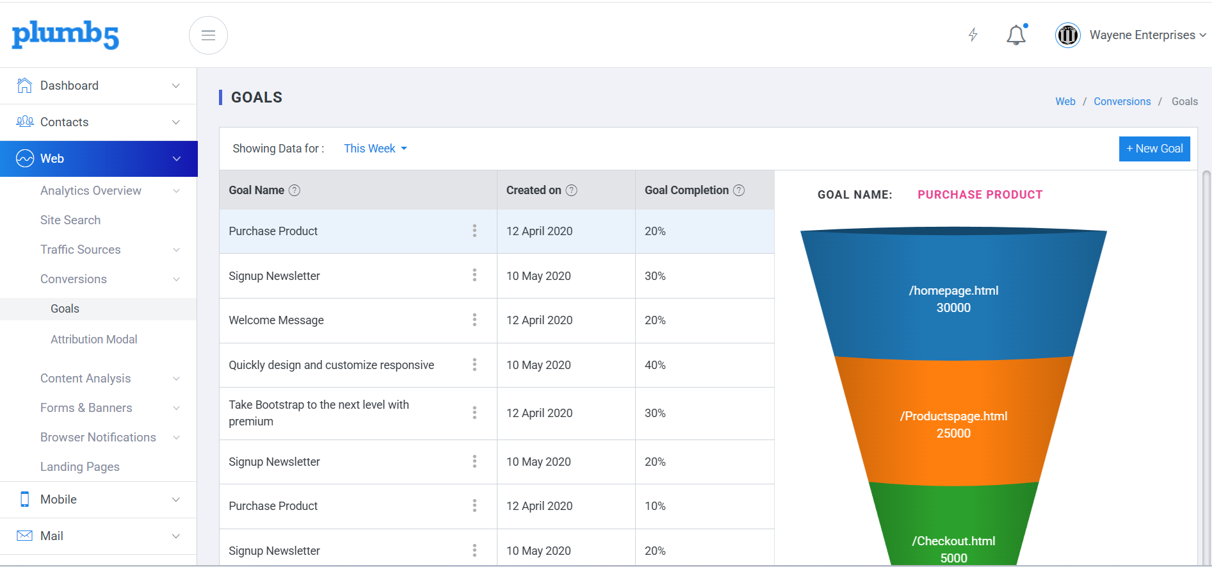Expand Analytics Overview submenu
Image resolution: width=1212 pixels, height=567 pixels.
tap(176, 191)
